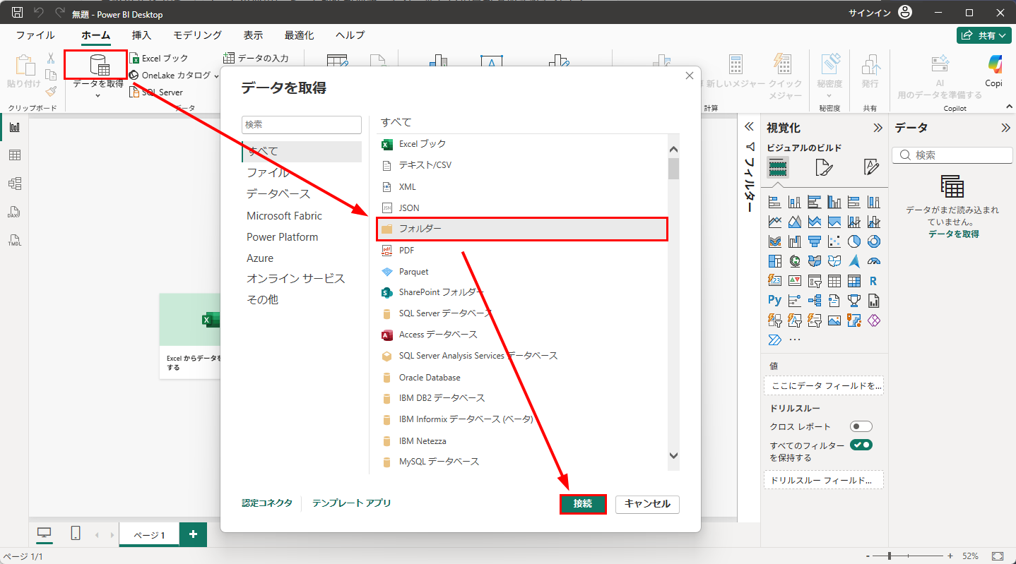Image resolution: width=1016 pixels, height=564 pixels.
Task: Open the 共有 dropdown button
Action: click(983, 35)
